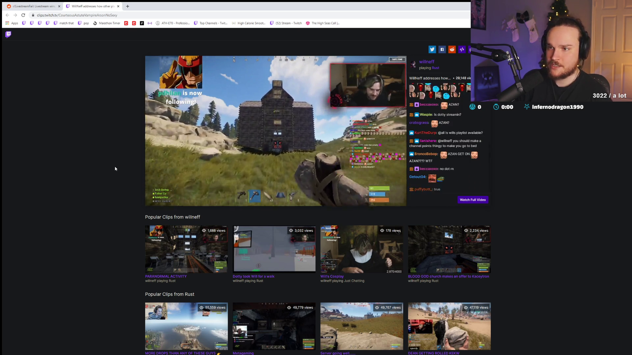
Task: Open the Rust clip thumbnail with 49,779 views
Action: point(274,326)
